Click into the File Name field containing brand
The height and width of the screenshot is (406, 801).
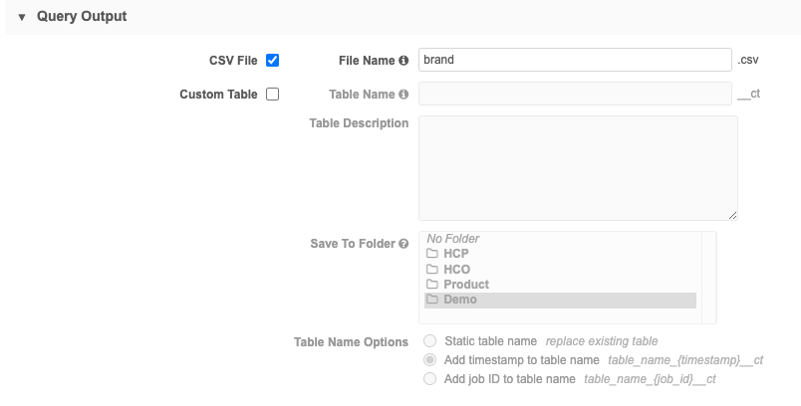click(575, 60)
